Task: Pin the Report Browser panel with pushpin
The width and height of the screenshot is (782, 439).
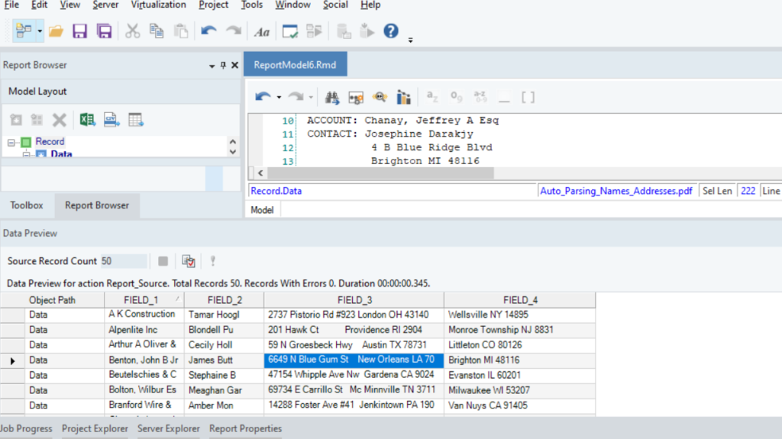Action: 223,66
